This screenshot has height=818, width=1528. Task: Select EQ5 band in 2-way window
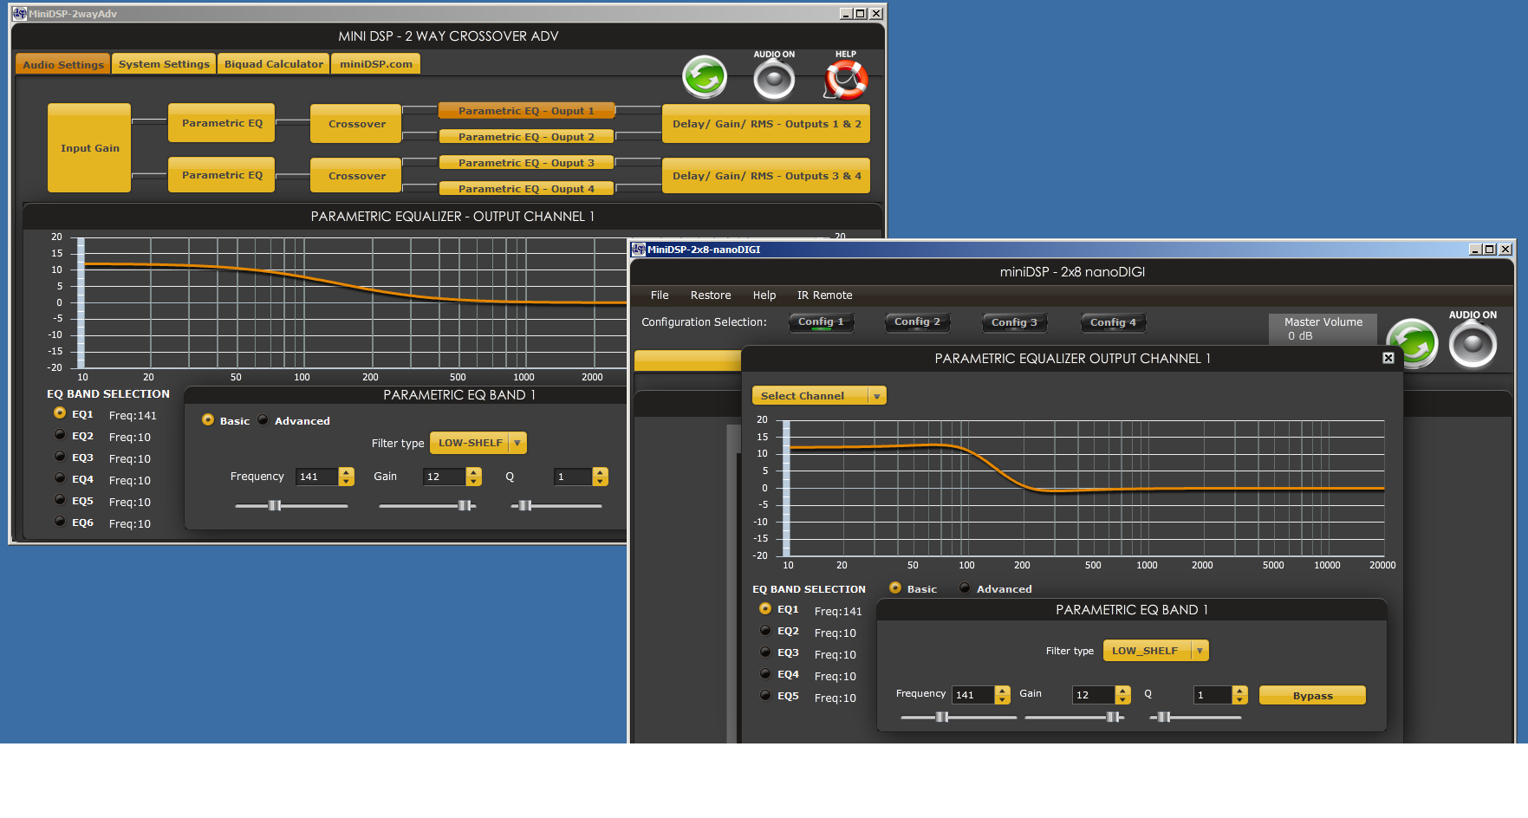(60, 500)
